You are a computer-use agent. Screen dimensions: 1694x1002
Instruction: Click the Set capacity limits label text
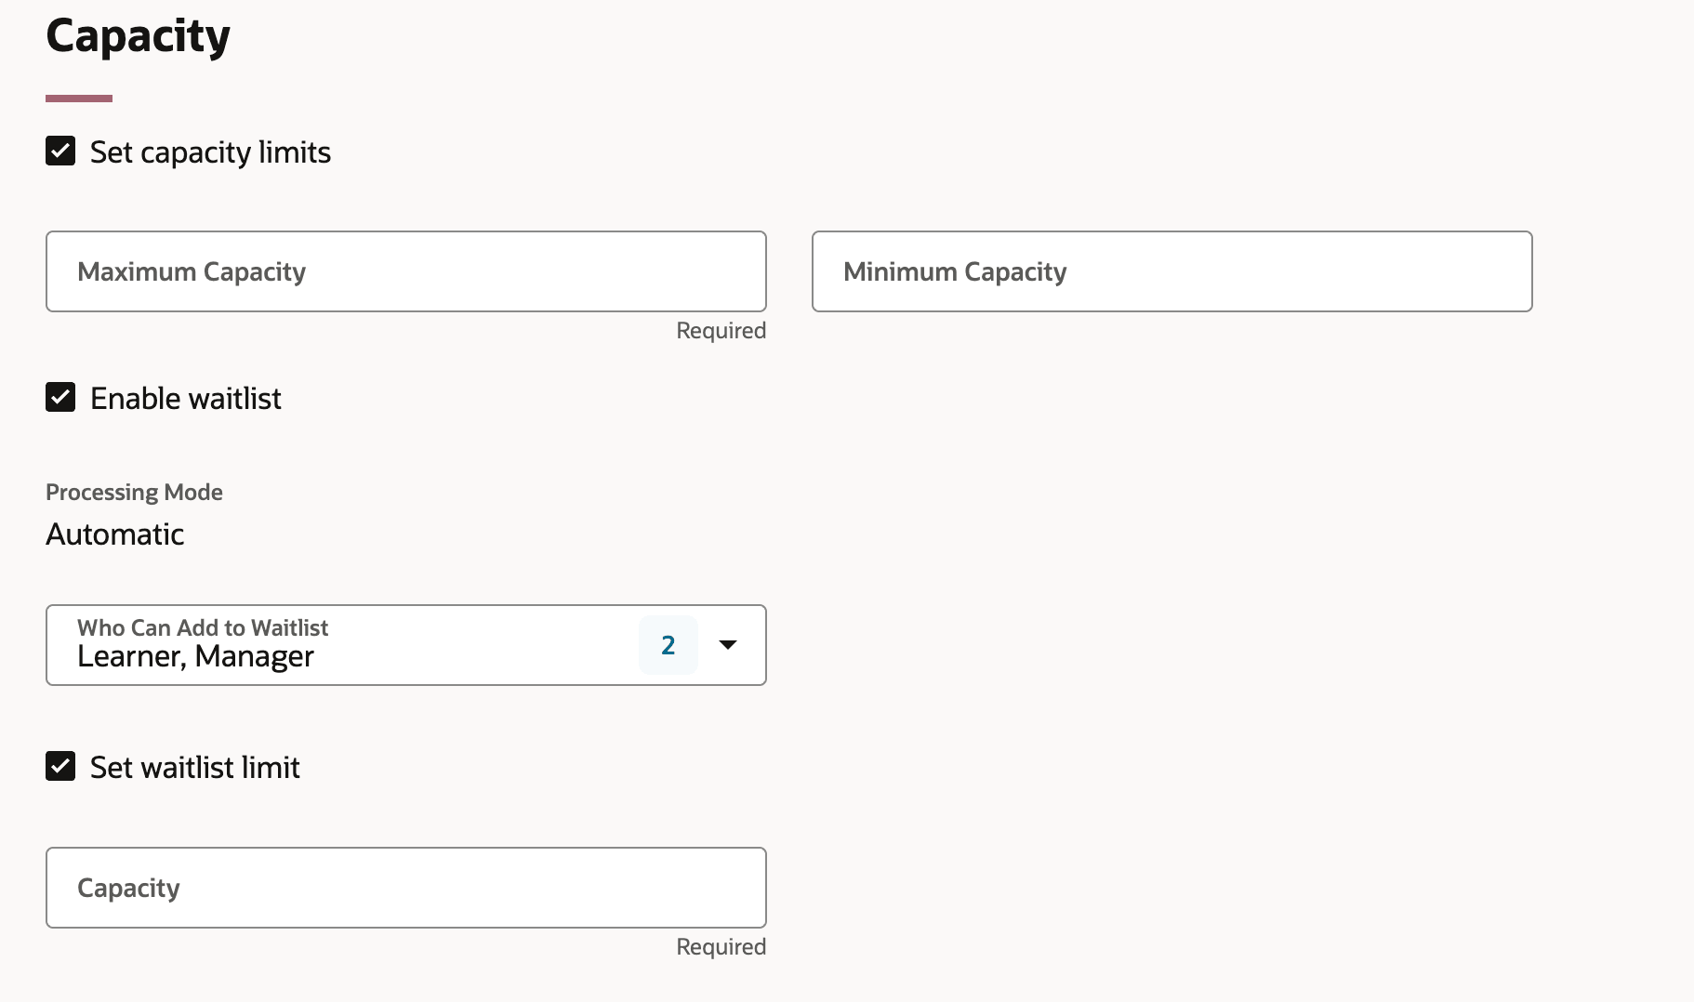210,152
